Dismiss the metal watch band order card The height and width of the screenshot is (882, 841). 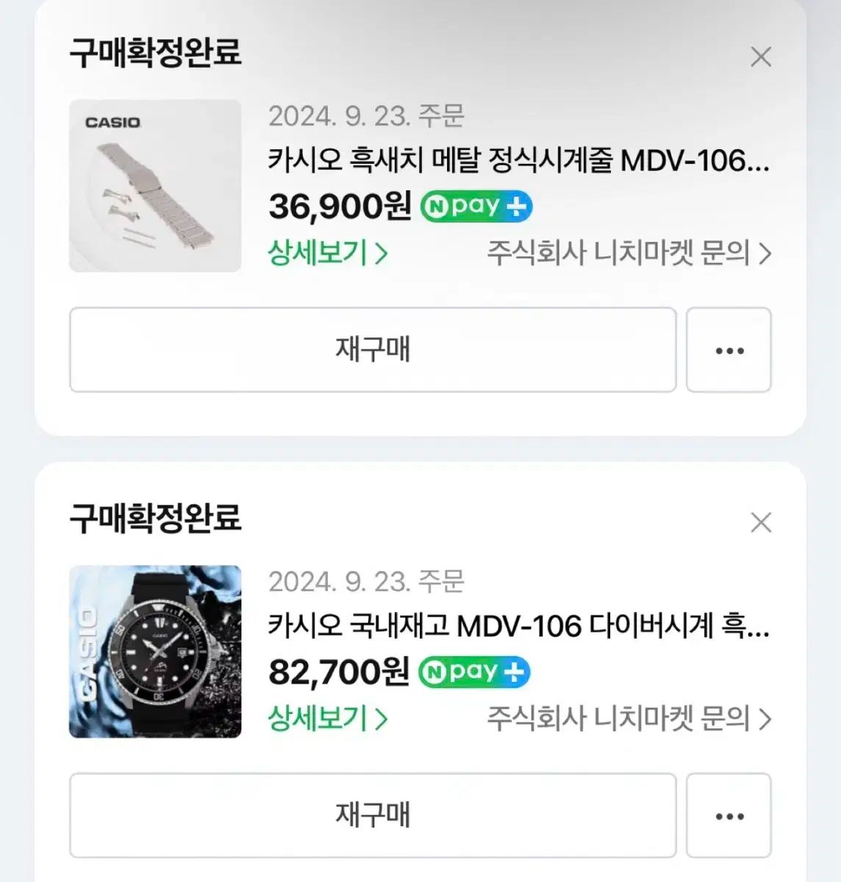coord(761,57)
